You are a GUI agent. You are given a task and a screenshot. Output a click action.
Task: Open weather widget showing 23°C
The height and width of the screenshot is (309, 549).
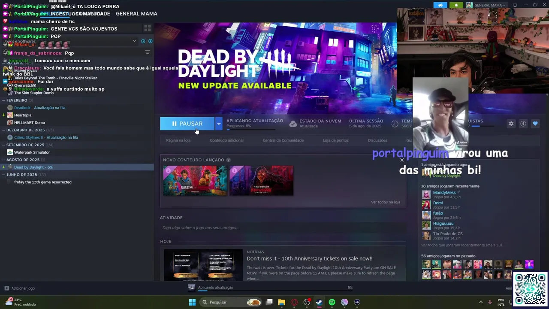21,302
